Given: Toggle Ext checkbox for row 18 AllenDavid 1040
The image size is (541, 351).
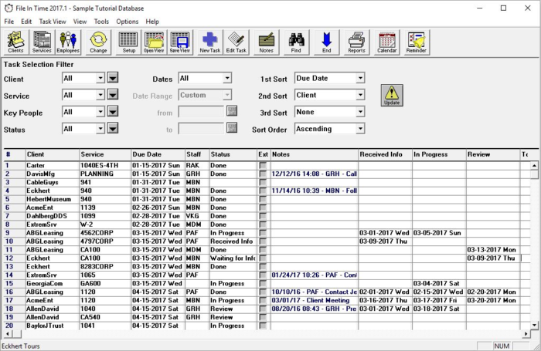Looking at the screenshot, I should point(263,309).
